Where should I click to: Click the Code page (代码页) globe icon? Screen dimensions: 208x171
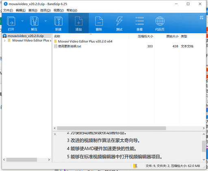160,21
